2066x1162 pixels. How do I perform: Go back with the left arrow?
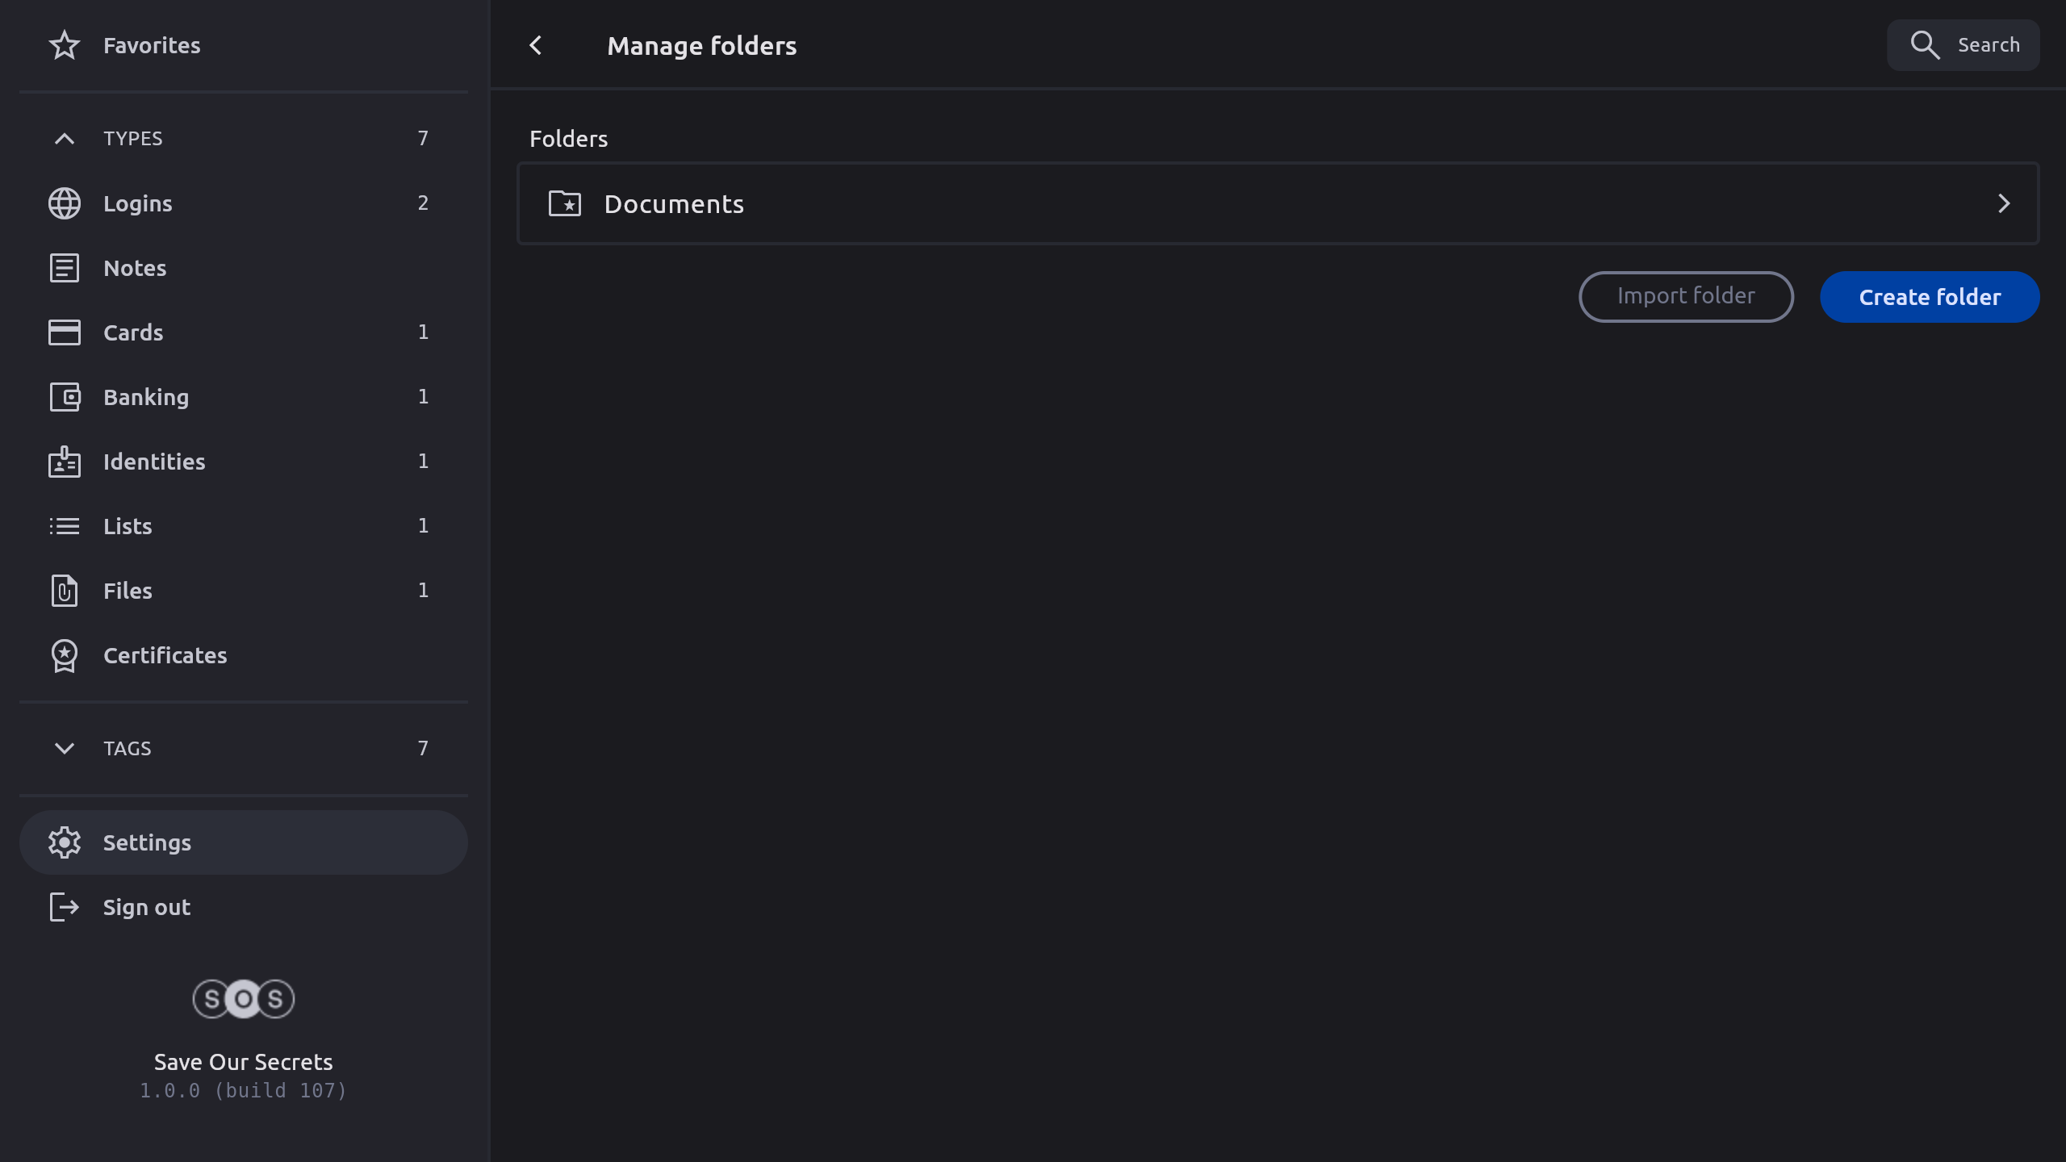click(536, 45)
